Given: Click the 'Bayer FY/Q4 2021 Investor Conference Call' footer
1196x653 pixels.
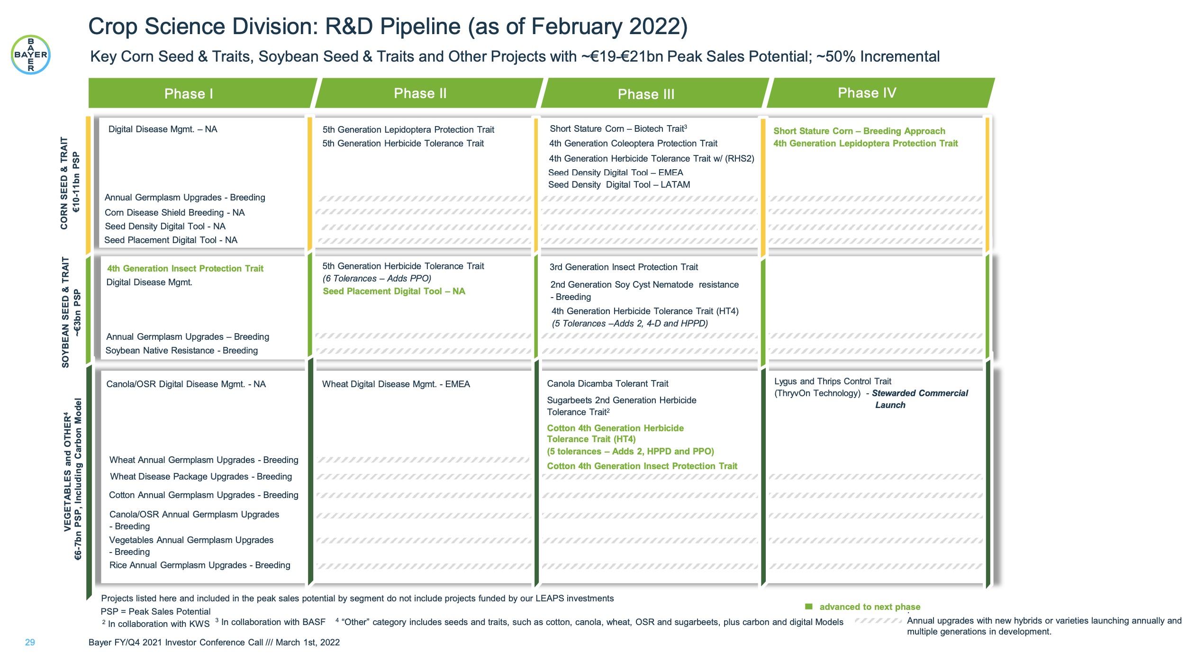Looking at the screenshot, I should point(214,642).
